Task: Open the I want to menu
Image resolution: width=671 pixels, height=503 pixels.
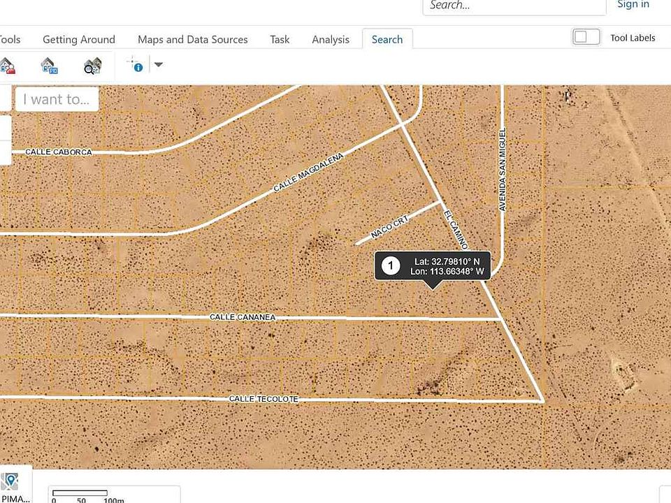Action: click(x=56, y=99)
